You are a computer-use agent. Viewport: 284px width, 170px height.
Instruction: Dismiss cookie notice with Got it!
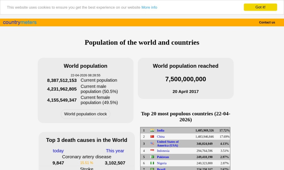(260, 7)
